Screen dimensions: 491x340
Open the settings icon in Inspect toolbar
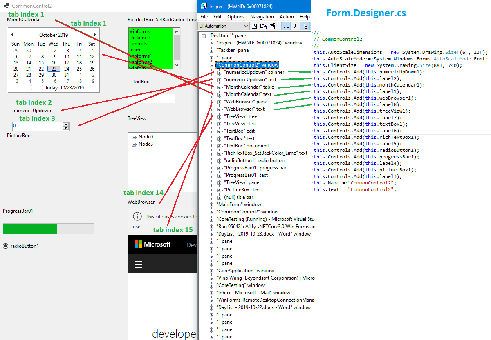point(273,26)
